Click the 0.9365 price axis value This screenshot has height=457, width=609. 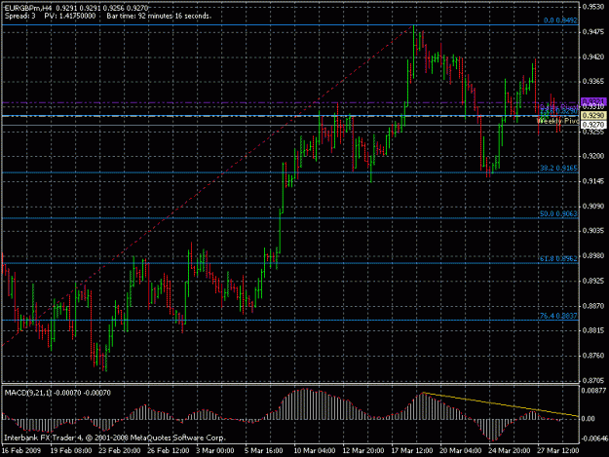pyautogui.click(x=593, y=82)
